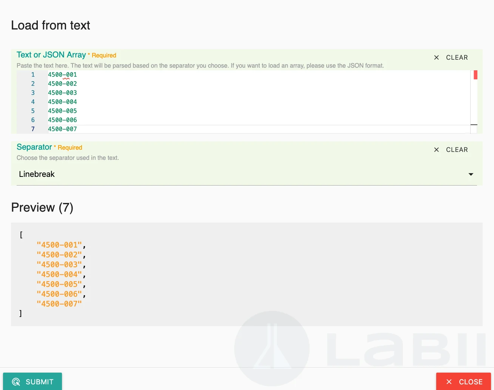Click the X icon inside the CLOSE button
494x390 pixels.
449,382
